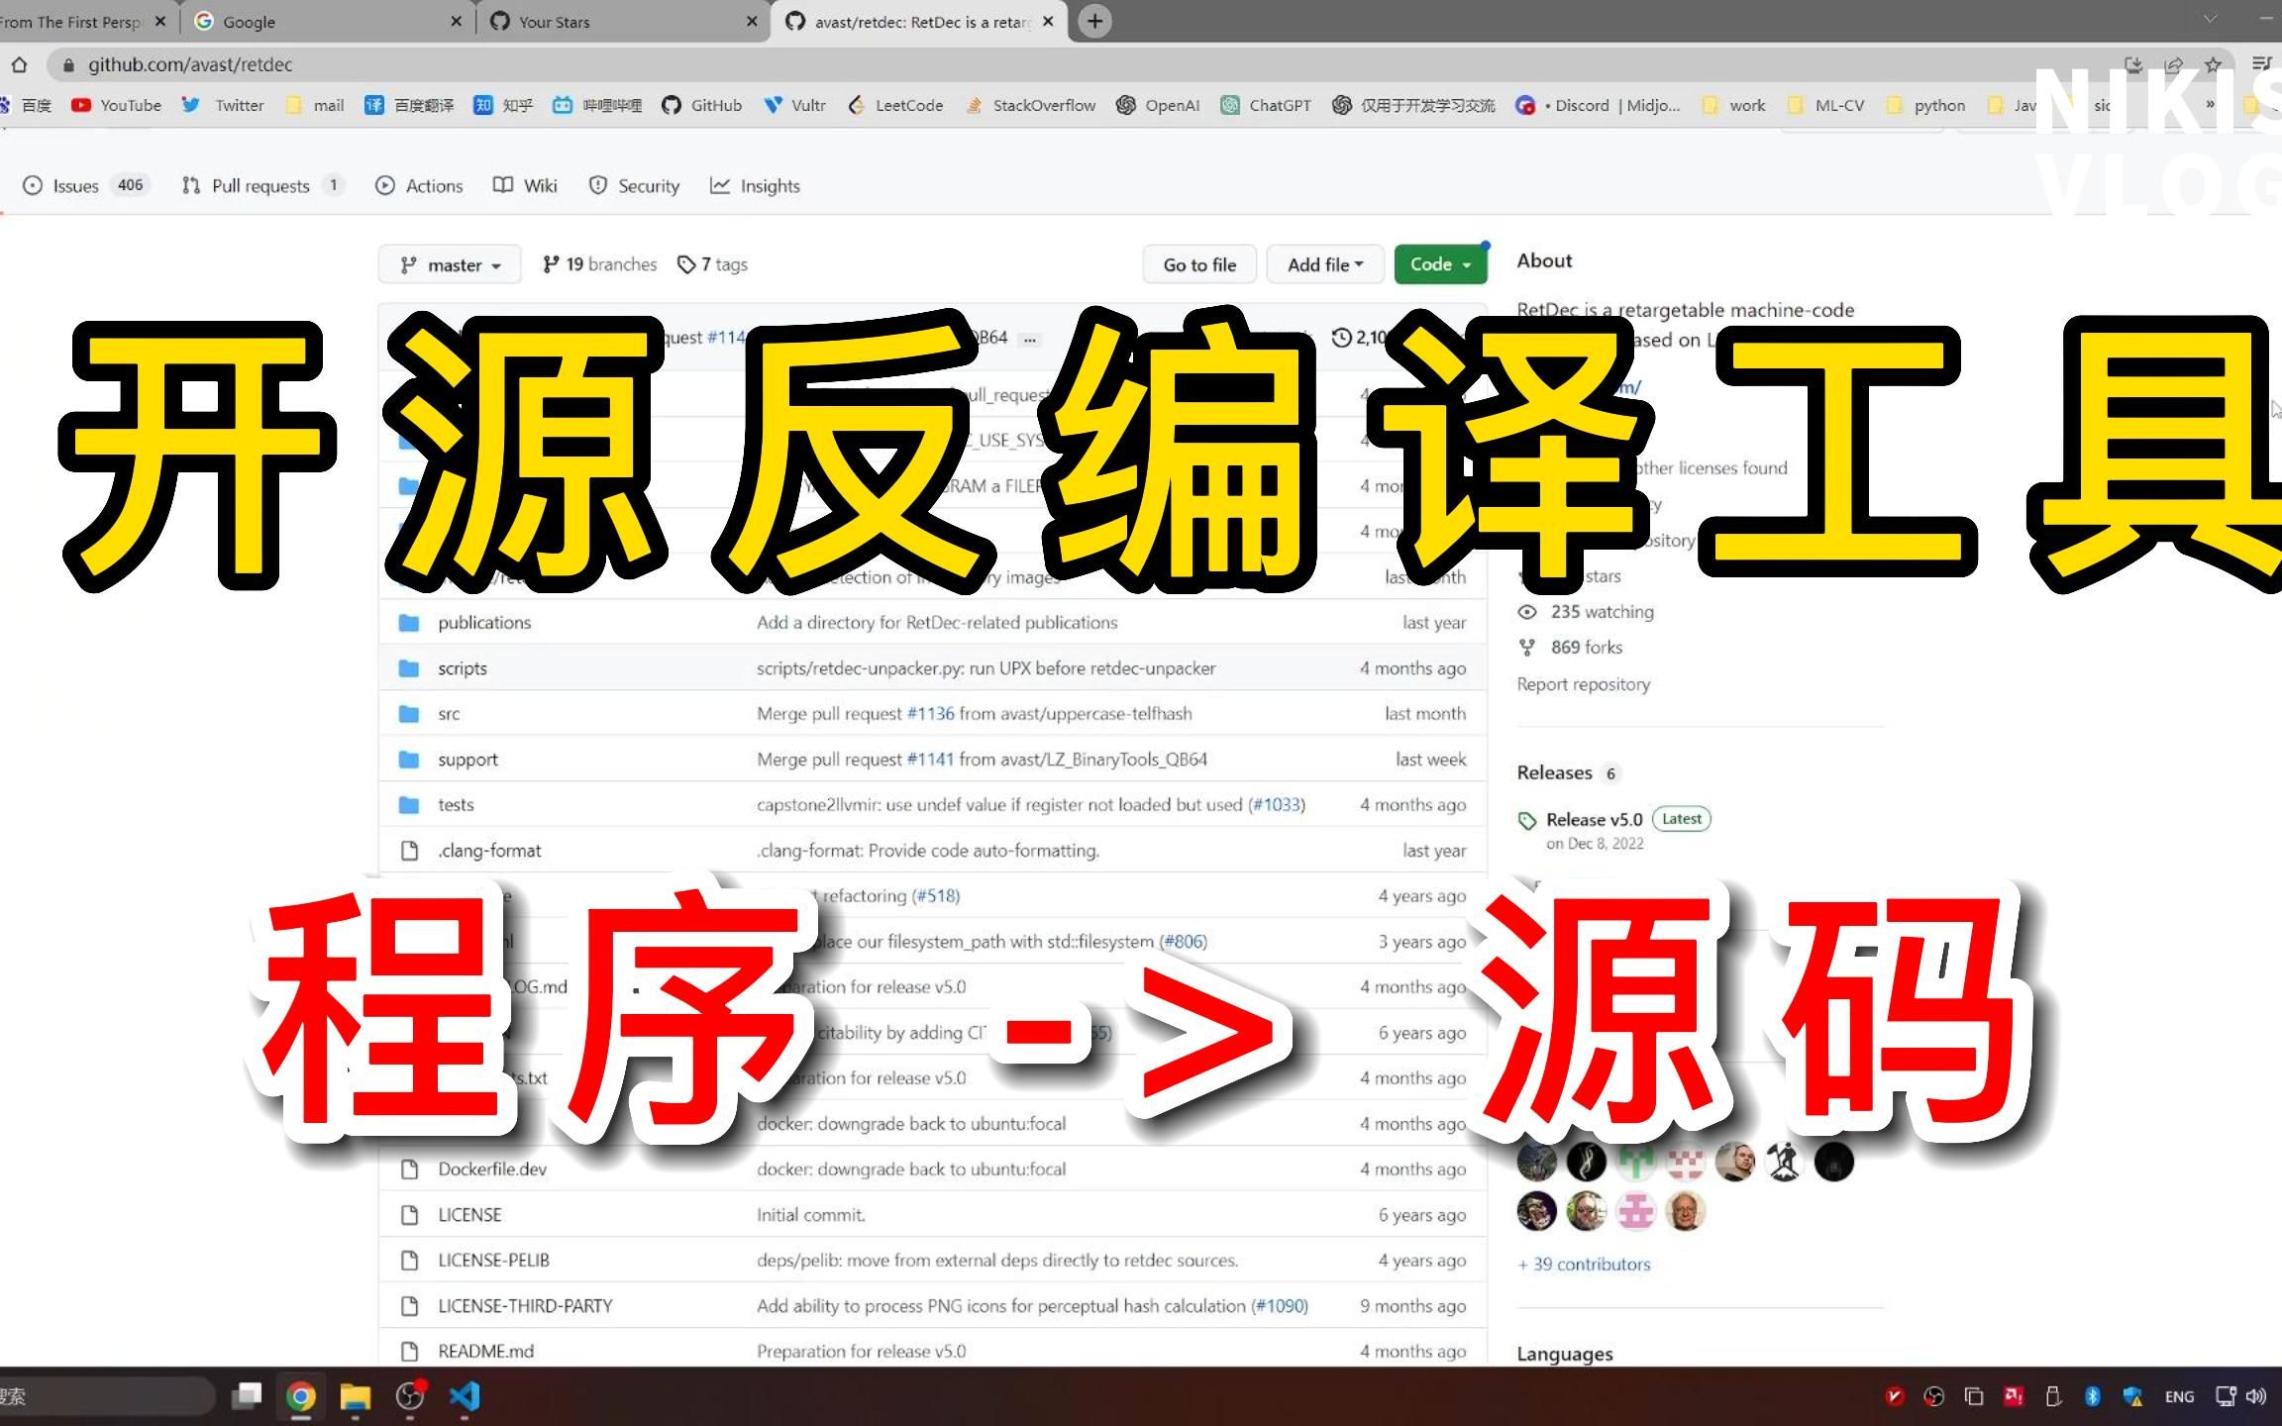Screen dimensions: 2282x1426
Task: Click the browser home icon
Action: coord(20,65)
